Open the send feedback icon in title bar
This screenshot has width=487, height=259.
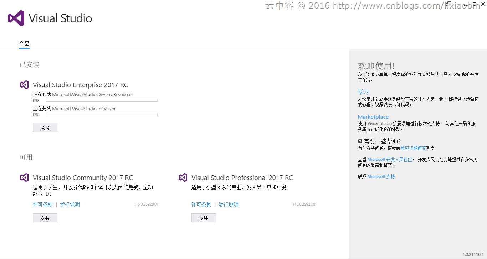click(x=448, y=4)
